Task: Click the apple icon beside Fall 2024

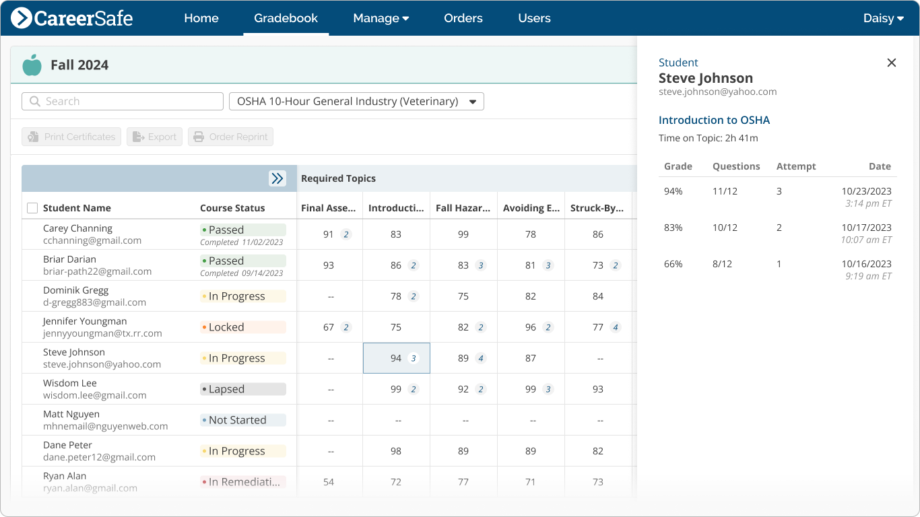Action: tap(32, 65)
